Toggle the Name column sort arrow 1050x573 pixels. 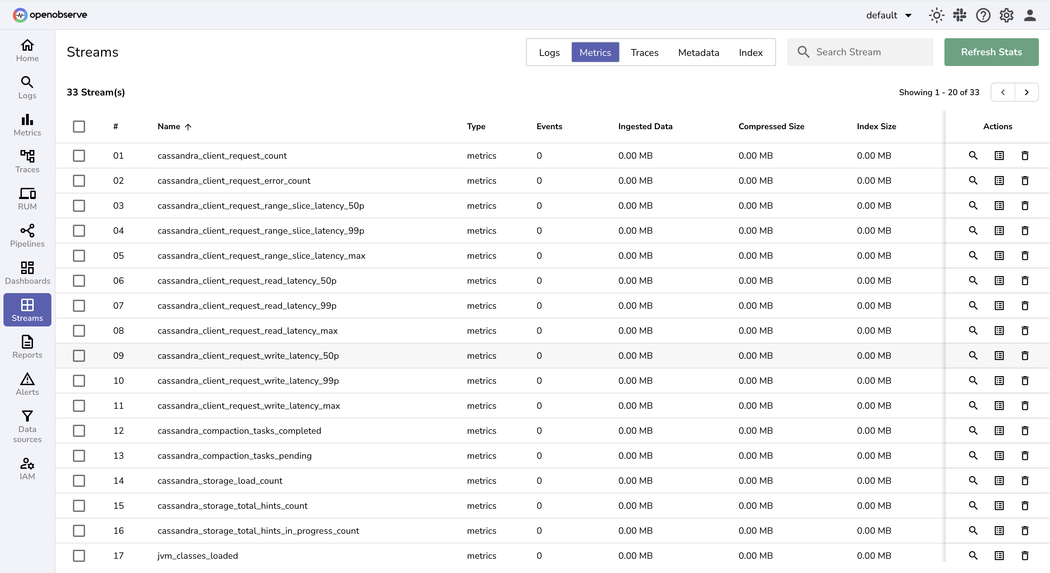[188, 126]
